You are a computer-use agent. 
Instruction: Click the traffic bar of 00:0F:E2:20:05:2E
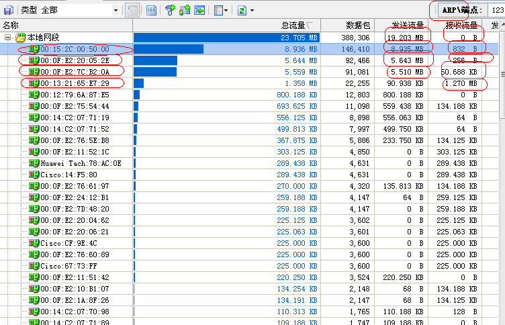point(156,60)
